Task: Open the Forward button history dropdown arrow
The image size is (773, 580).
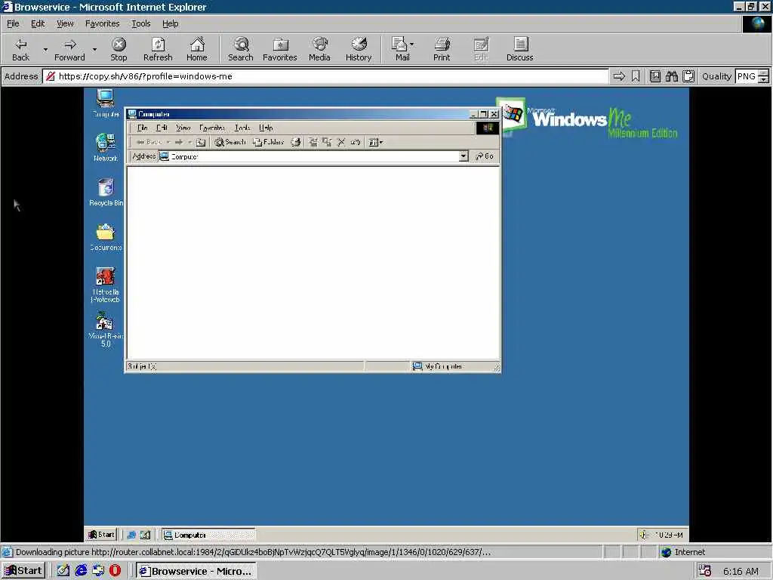Action: point(94,49)
